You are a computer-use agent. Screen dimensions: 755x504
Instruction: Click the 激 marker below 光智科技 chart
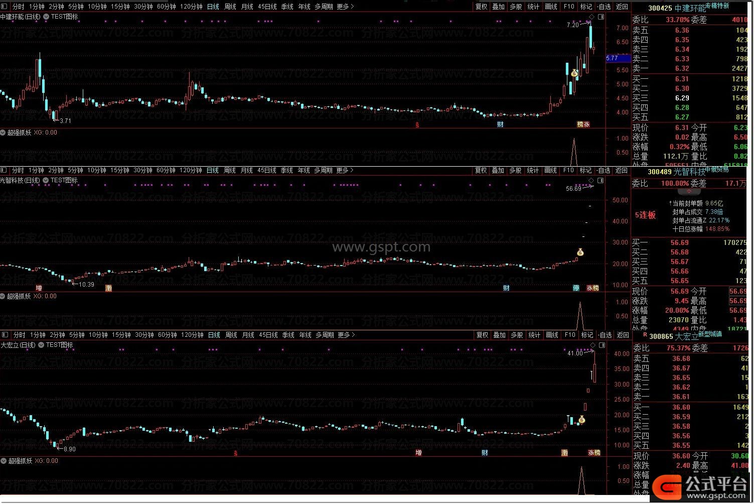[108, 288]
